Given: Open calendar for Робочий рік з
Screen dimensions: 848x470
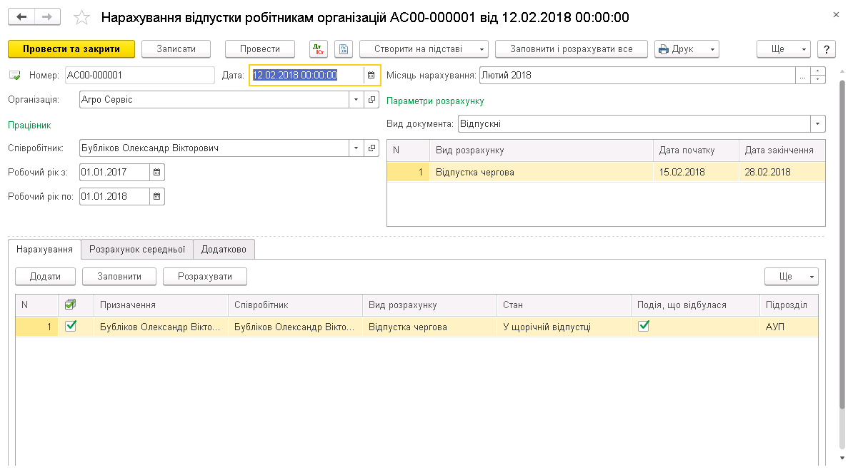Looking at the screenshot, I should pyautogui.click(x=157, y=172).
